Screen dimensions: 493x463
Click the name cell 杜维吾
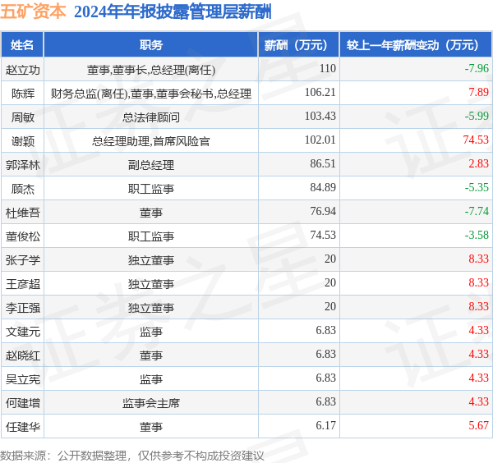click(23, 213)
